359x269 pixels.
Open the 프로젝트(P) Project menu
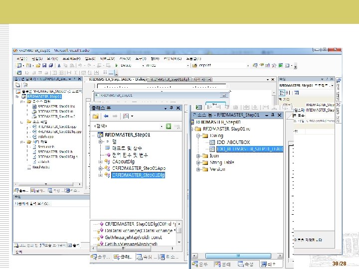tap(71, 59)
